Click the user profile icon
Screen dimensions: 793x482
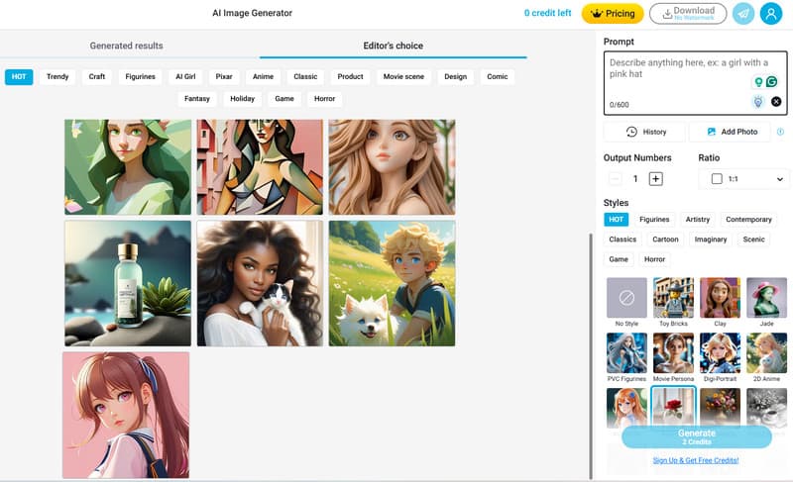coord(771,14)
